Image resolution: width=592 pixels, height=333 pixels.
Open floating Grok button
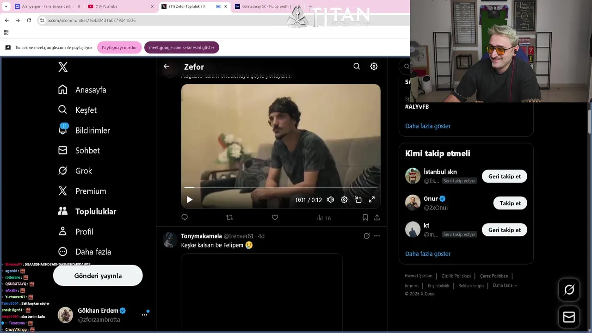point(569,290)
